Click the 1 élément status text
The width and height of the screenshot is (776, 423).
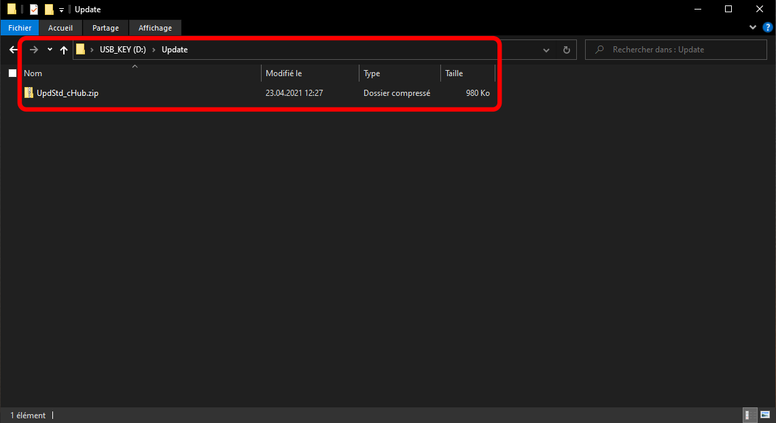coord(28,416)
